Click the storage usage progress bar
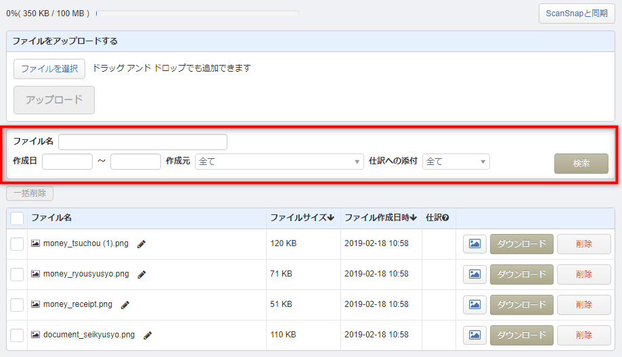622x357 pixels. click(198, 14)
